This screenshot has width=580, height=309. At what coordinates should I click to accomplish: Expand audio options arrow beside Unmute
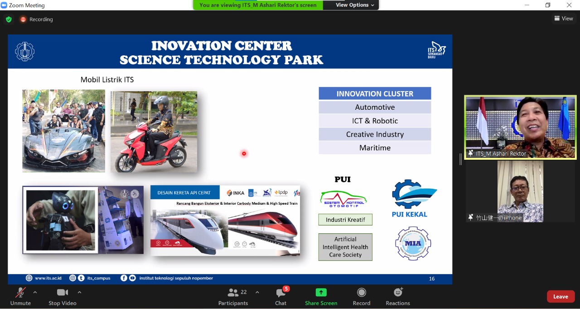pos(35,292)
